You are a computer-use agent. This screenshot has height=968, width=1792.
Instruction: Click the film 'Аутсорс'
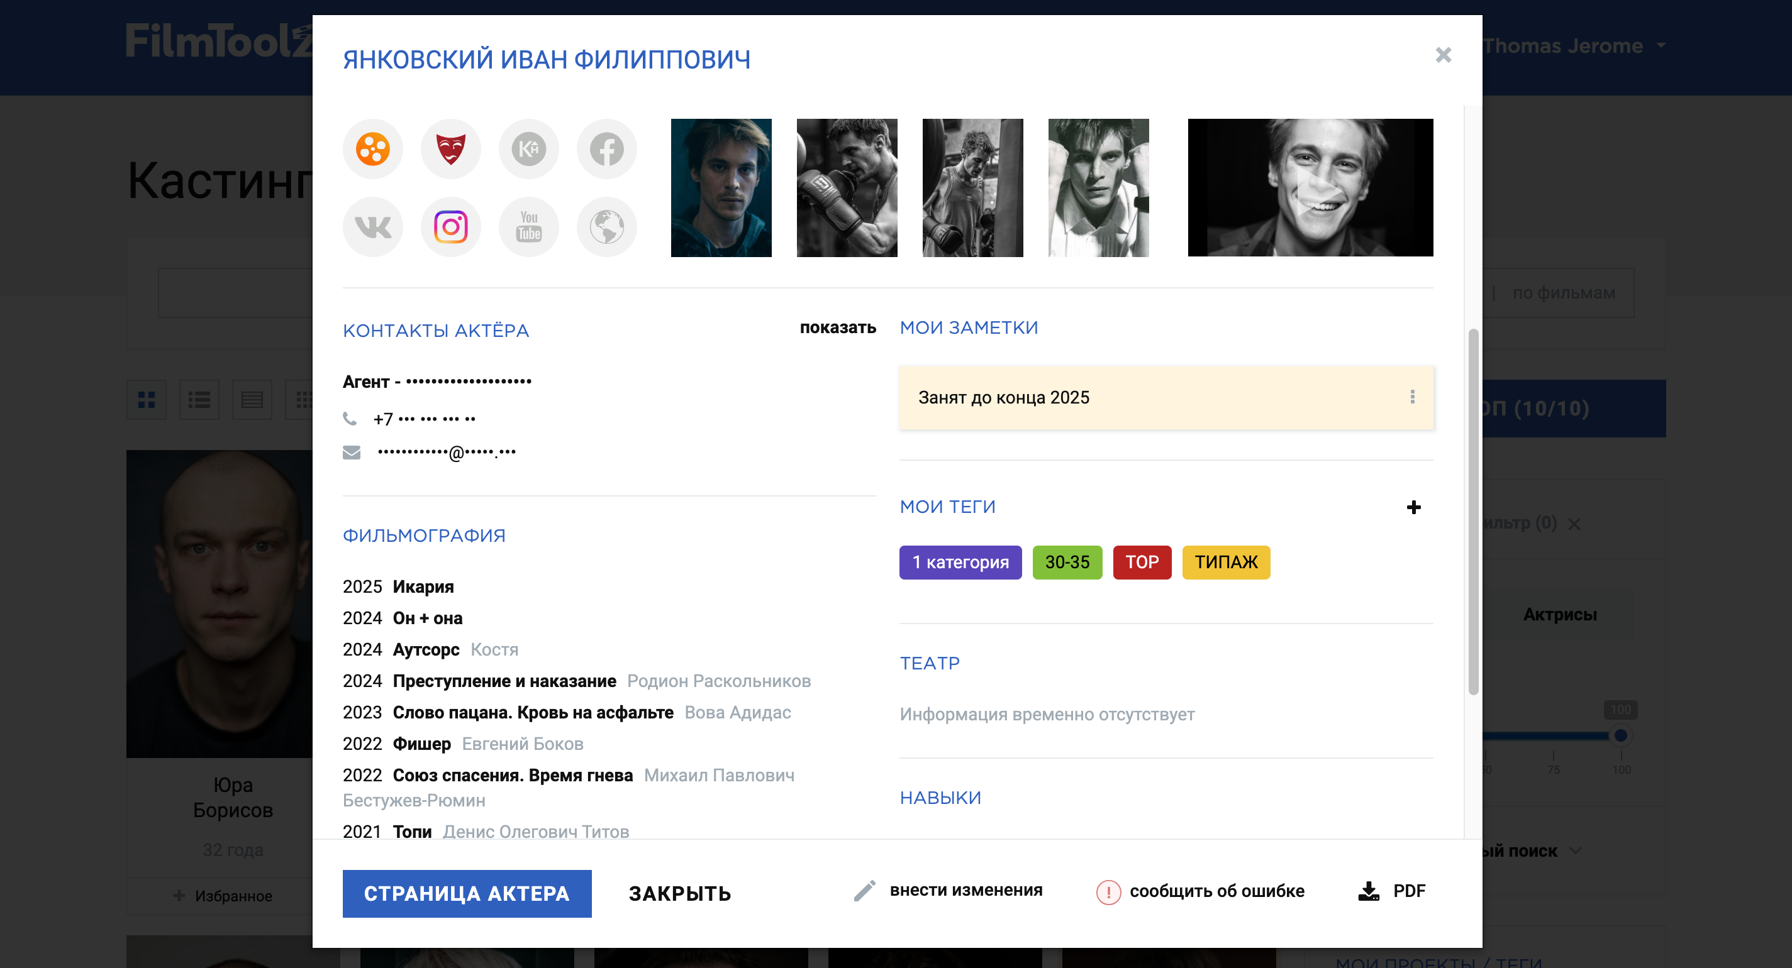pos(426,649)
